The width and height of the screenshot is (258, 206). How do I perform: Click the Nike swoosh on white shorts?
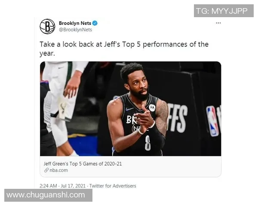coord(61,67)
